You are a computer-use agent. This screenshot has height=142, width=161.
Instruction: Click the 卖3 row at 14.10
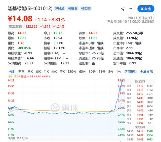tap(140, 94)
